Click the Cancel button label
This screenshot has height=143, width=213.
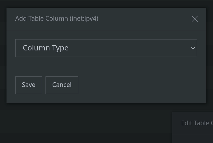pos(62,85)
